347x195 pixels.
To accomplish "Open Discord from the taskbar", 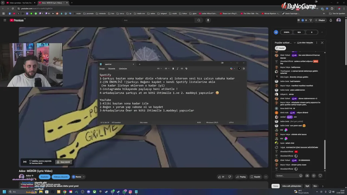I will [88, 192].
